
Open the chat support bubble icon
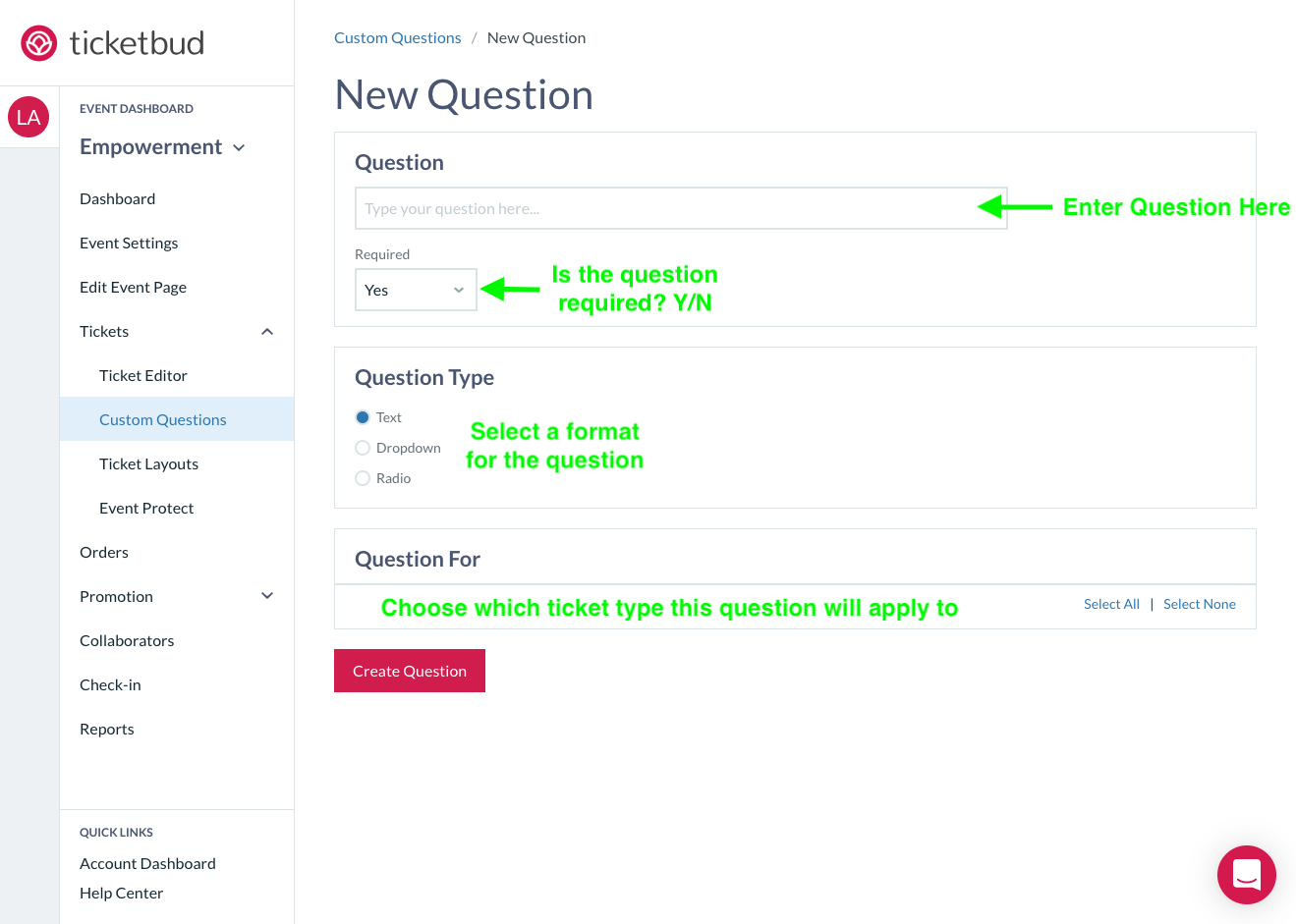click(x=1246, y=874)
